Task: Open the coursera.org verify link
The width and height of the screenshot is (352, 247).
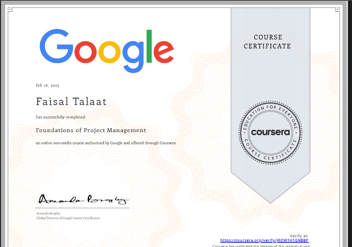Action: pyautogui.click(x=265, y=240)
